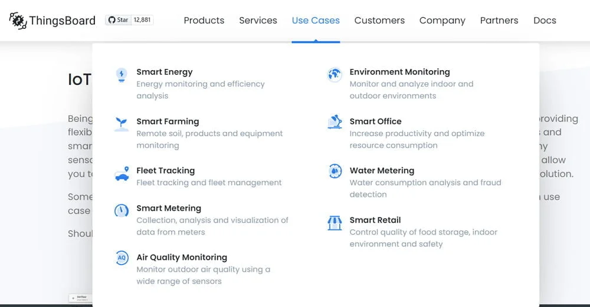Open the Water Metering use case
Viewport: 590px width, 307px height.
tap(382, 171)
